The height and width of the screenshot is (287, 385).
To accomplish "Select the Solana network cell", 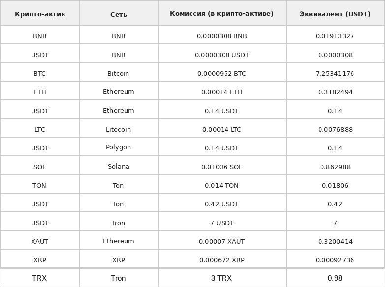I will 119,167.
